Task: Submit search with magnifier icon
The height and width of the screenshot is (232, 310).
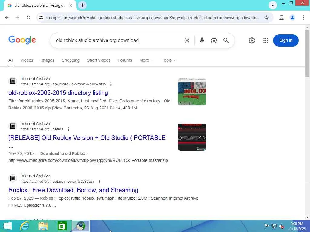Action: [226, 40]
